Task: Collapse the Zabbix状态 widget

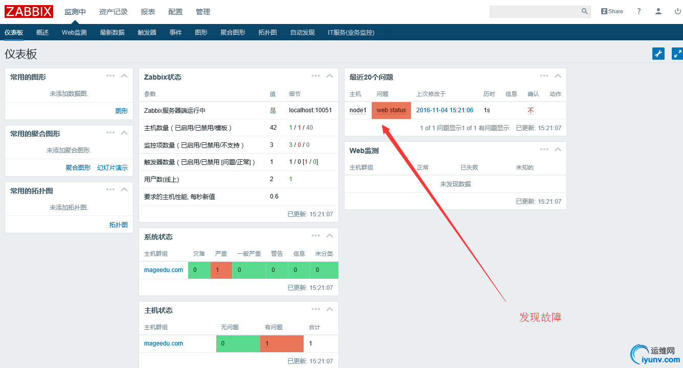Action: (x=330, y=76)
